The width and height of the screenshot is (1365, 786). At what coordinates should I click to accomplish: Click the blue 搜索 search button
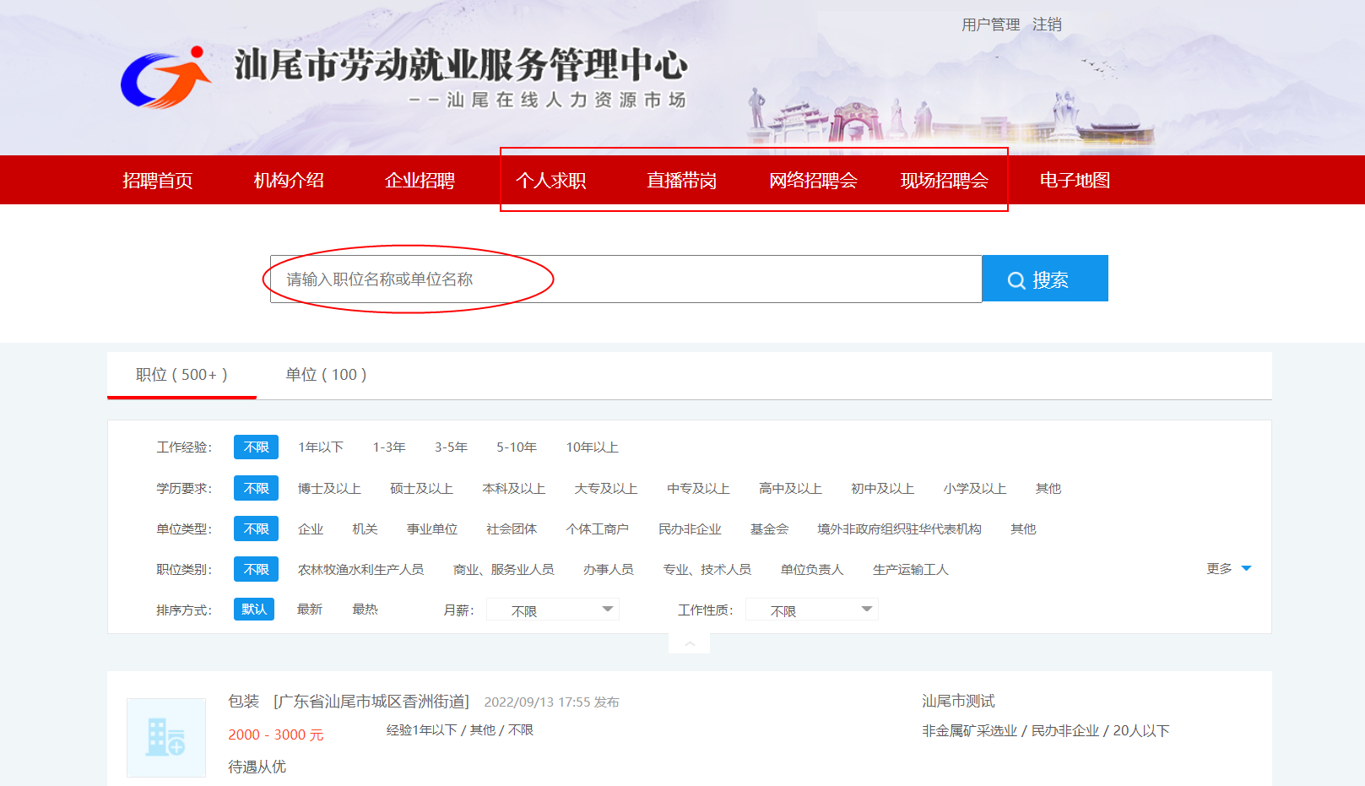1044,279
